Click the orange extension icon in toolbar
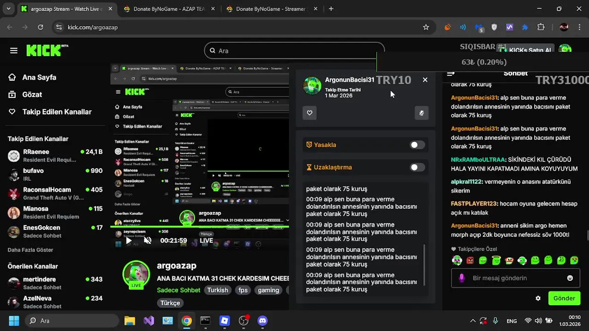The image size is (589, 331). 447,27
